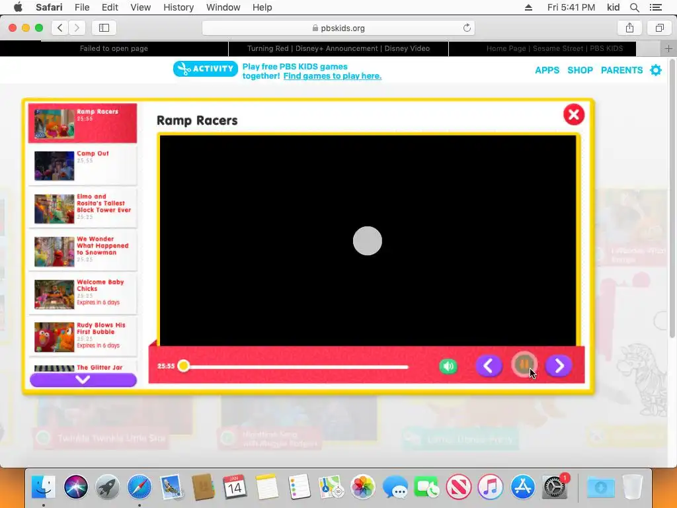677x508 pixels.
Task: Open News in the Dock
Action: pyautogui.click(x=459, y=487)
